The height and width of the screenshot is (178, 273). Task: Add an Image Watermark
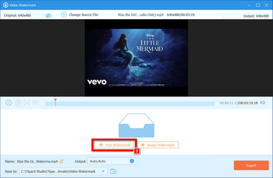pos(158,145)
